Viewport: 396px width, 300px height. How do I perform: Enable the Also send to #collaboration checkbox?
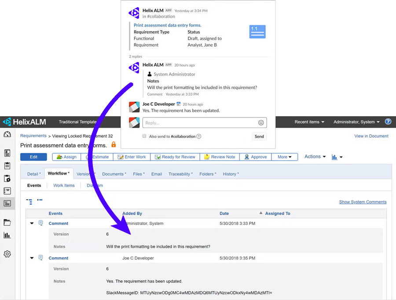[x=144, y=136]
